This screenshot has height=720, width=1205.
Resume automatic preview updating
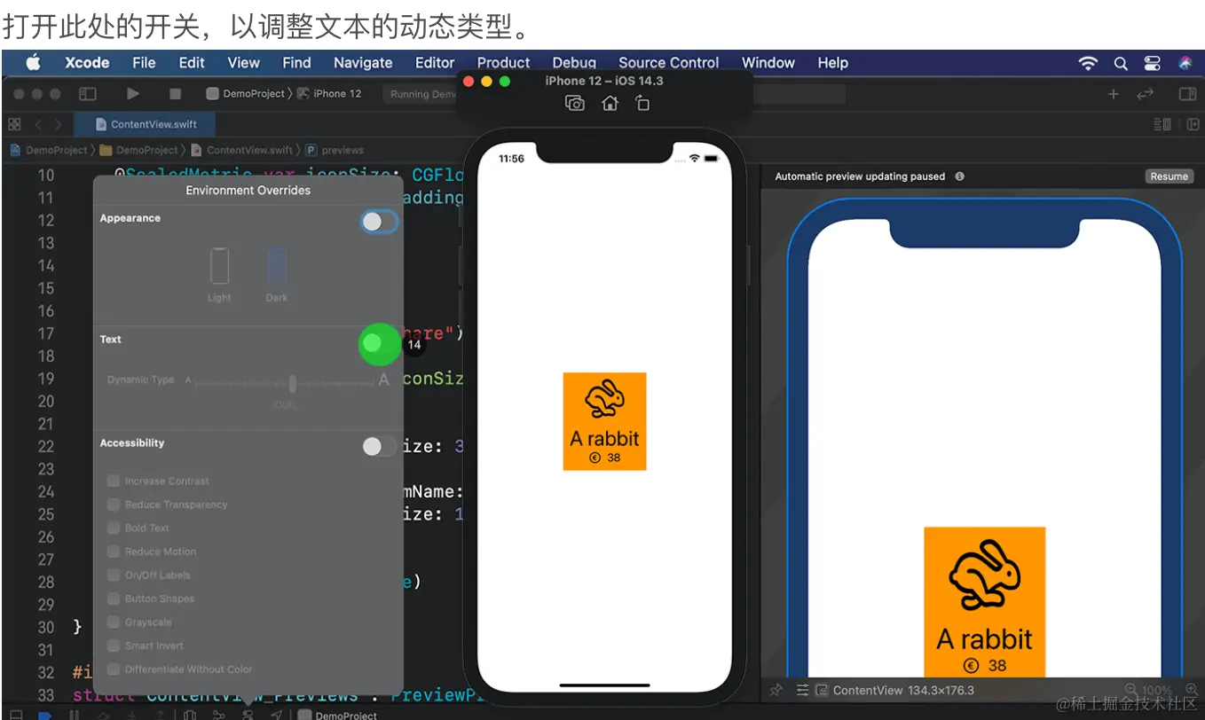(1169, 176)
